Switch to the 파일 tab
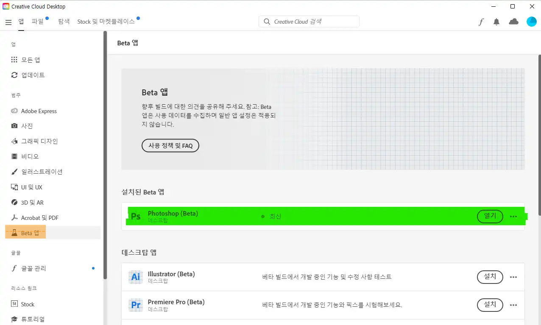 point(38,21)
